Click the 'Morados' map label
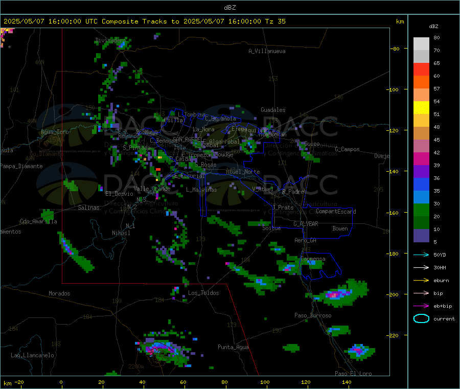460x389 pixels. [x=59, y=293]
